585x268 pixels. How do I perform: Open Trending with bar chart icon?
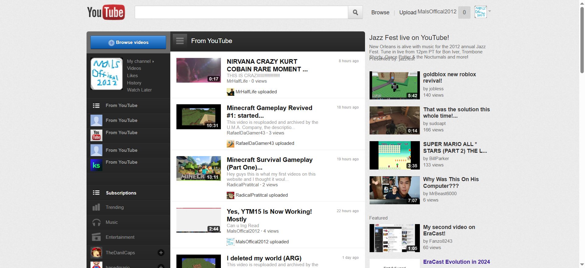pos(128,207)
